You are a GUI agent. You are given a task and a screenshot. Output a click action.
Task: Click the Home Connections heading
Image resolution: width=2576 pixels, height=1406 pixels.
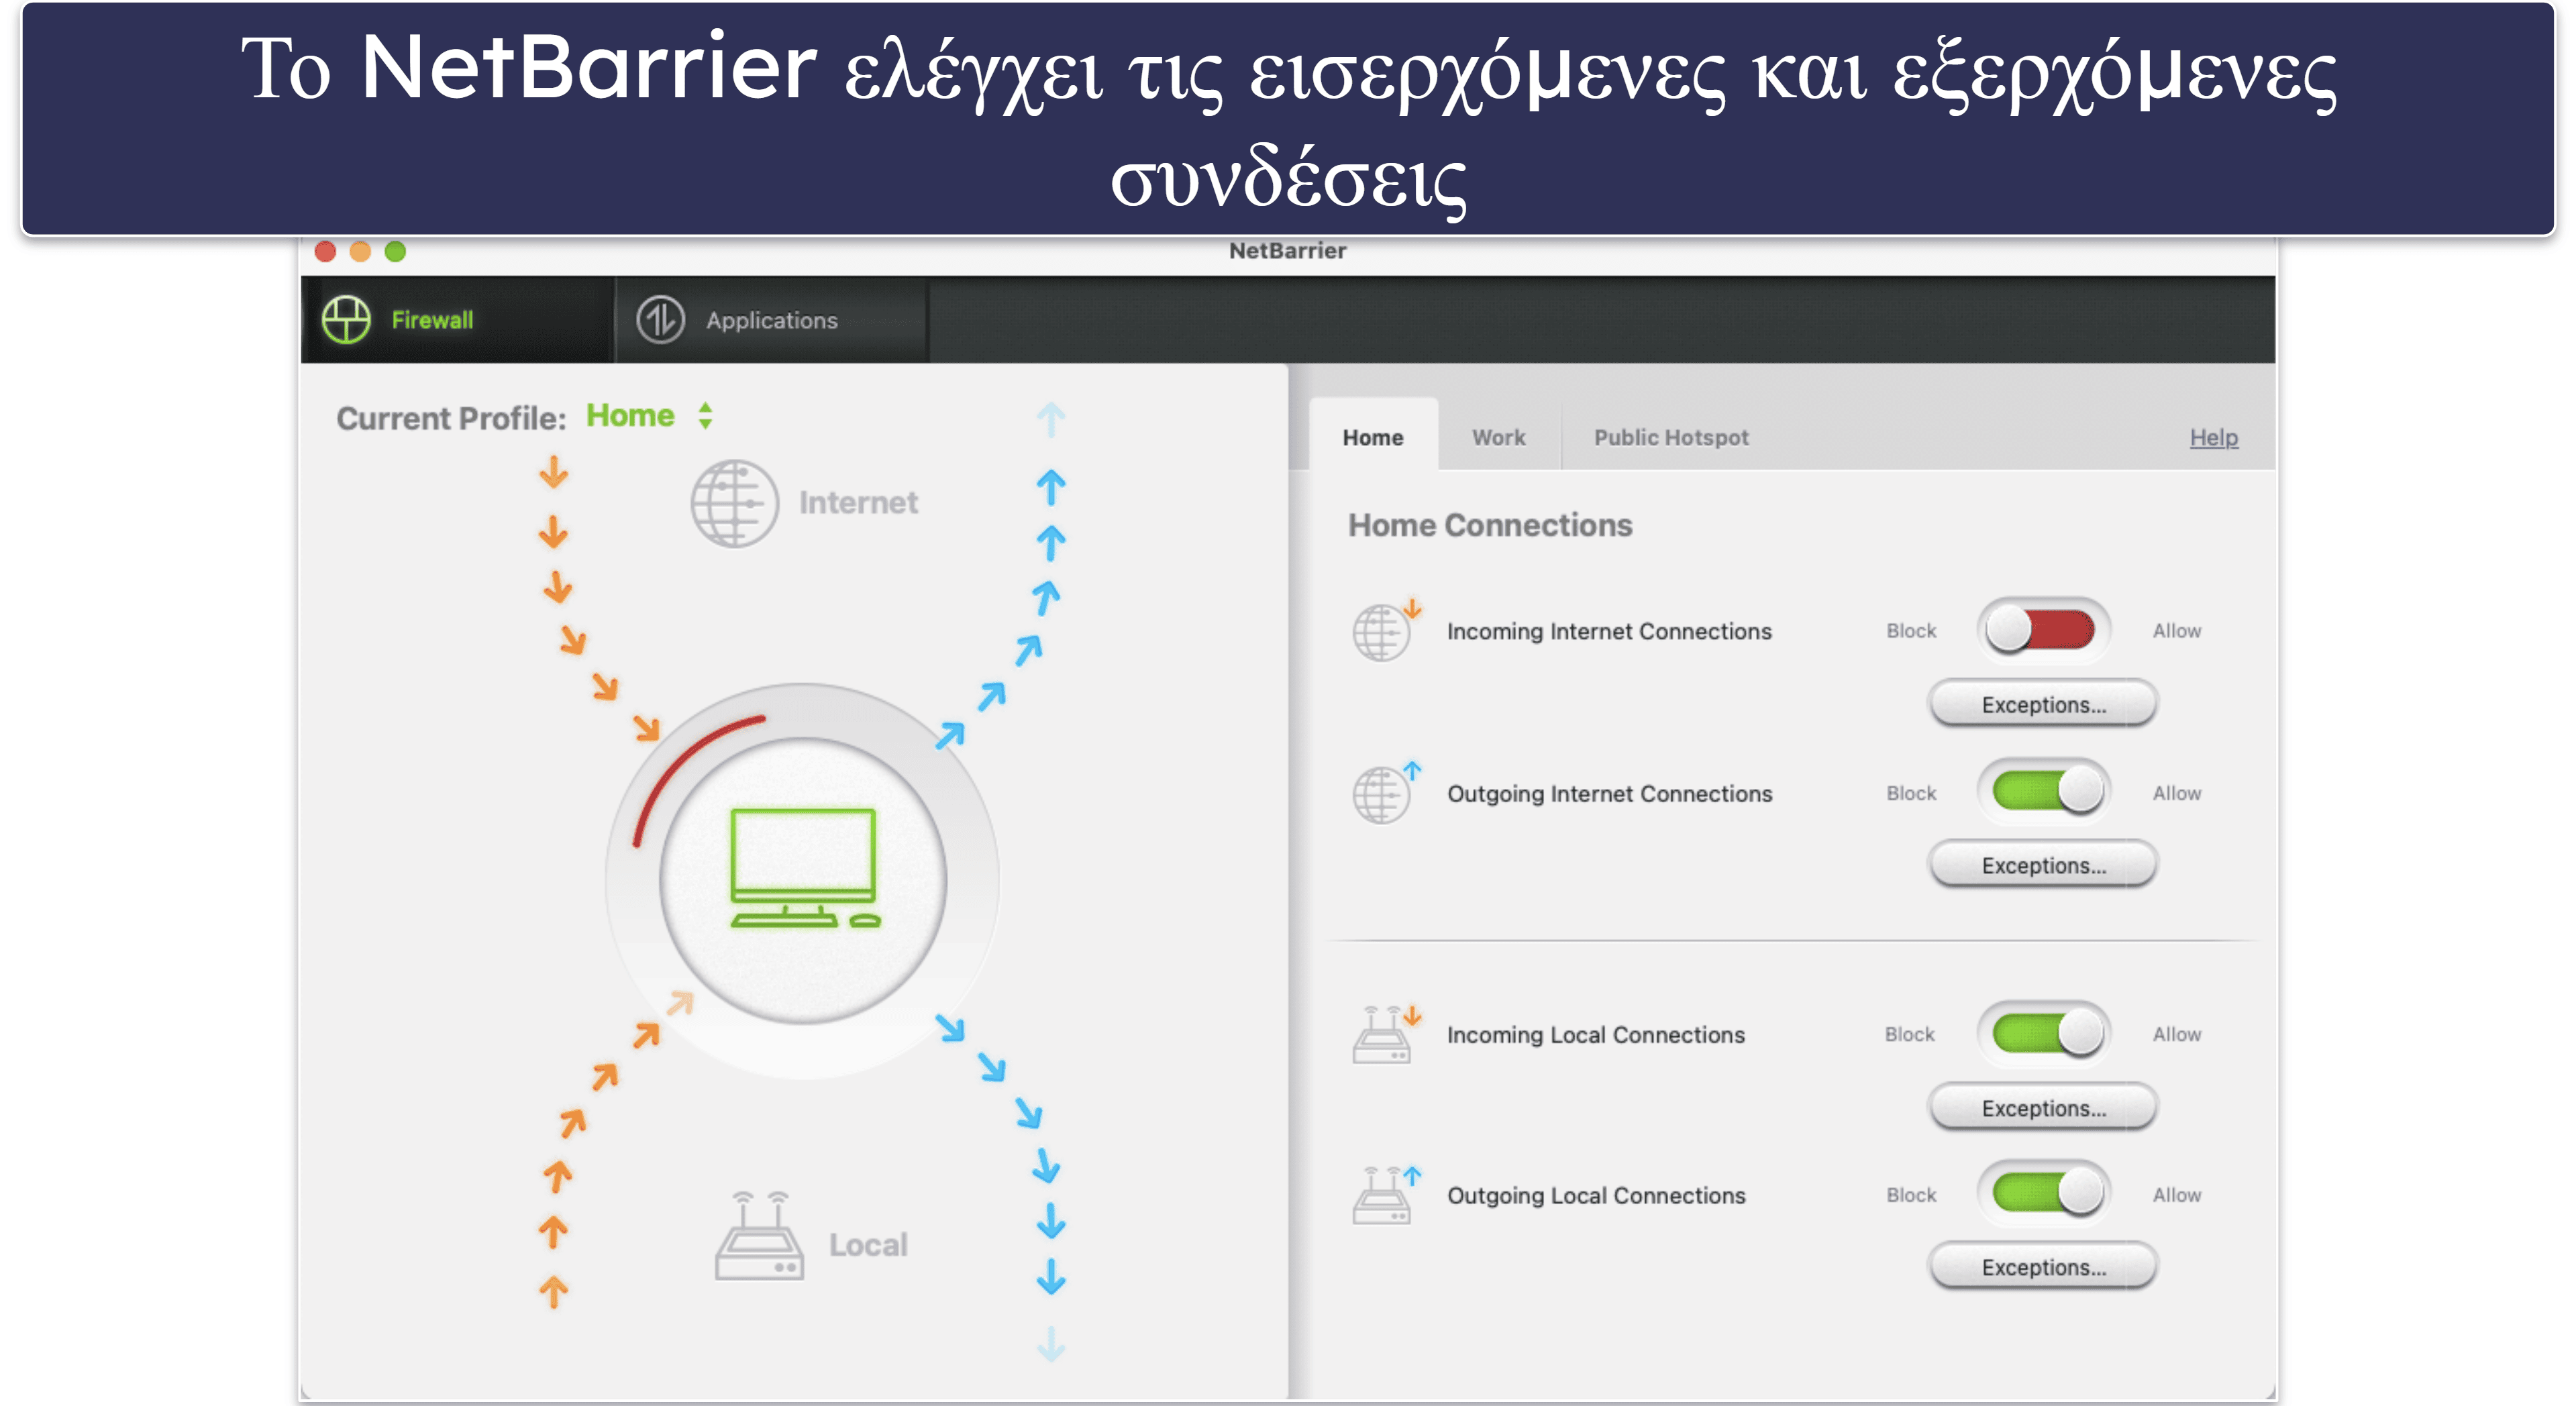(1489, 525)
